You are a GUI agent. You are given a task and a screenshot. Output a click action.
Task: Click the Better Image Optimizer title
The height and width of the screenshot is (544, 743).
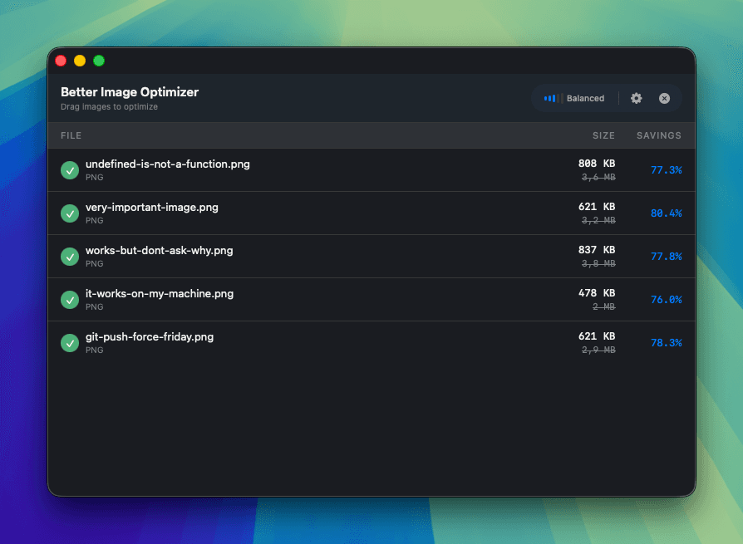(130, 92)
